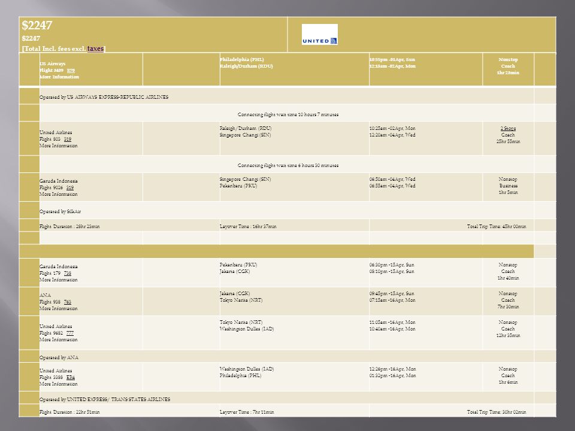Select '25hr 55min' duration text
Image resolution: width=575 pixels, height=431 pixels.
(508, 142)
